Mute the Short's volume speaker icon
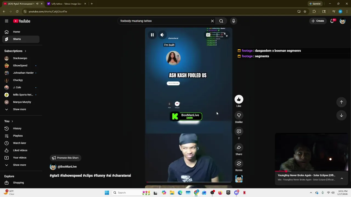 162,35
